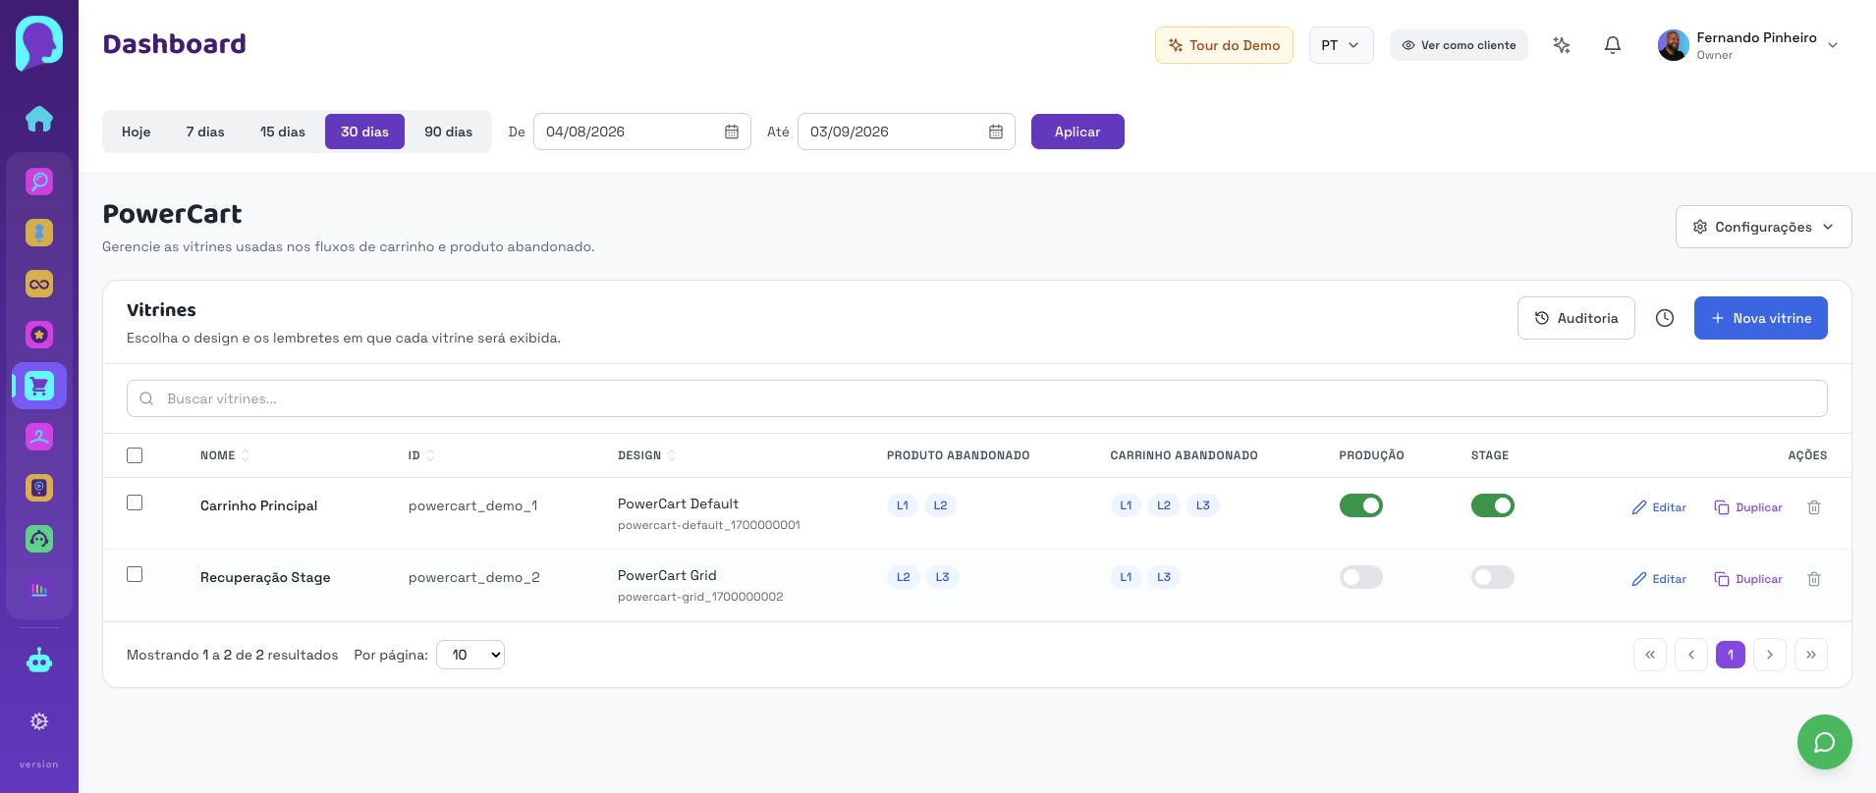Viewport: 1876px width, 793px height.
Task: Open the PT language dropdown
Action: coord(1342,45)
